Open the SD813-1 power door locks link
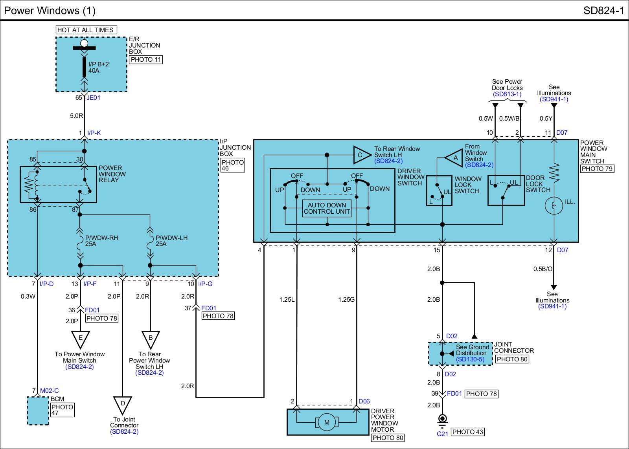Image resolution: width=629 pixels, height=449 pixels. click(x=507, y=94)
